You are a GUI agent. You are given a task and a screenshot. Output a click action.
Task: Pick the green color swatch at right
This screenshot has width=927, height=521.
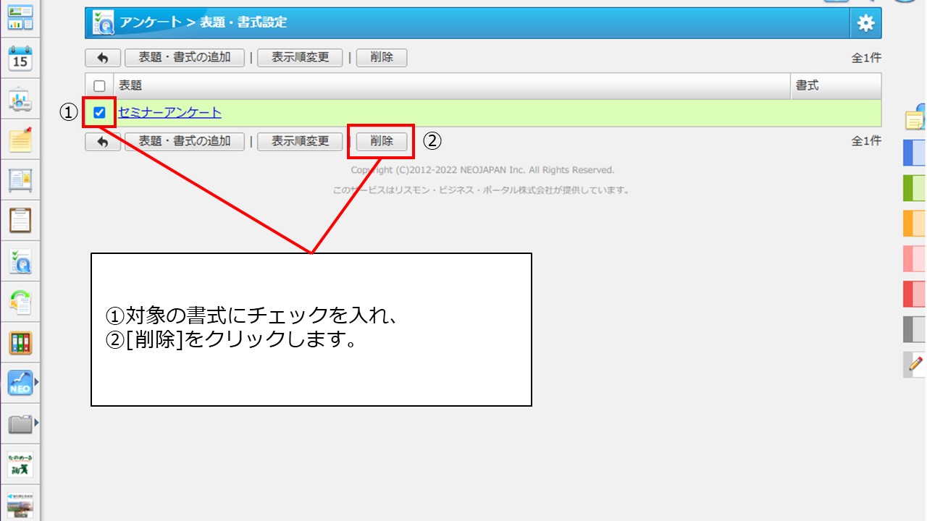915,188
